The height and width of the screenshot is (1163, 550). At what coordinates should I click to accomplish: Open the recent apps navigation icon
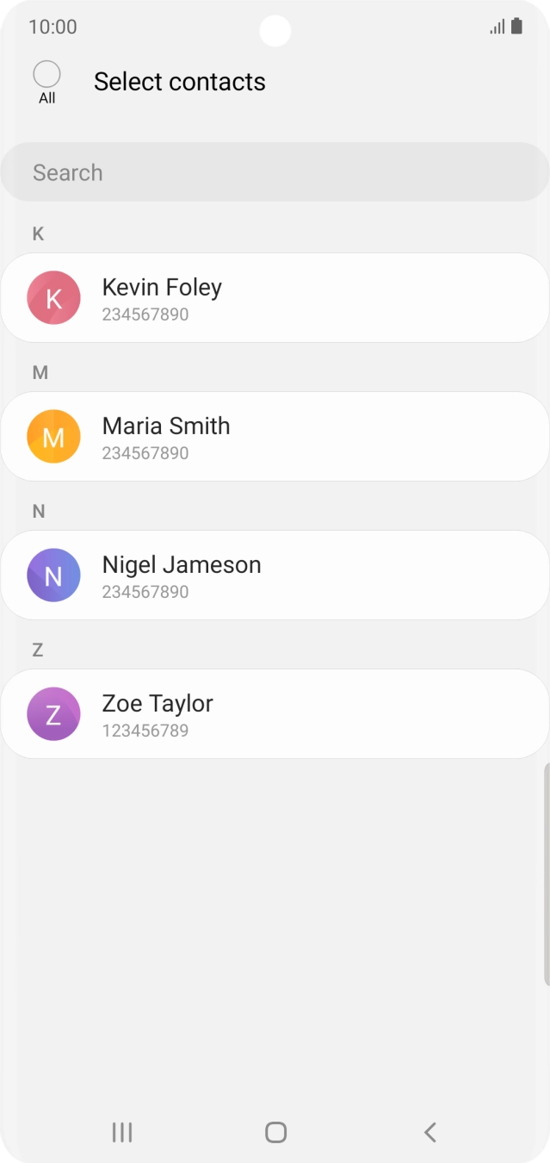point(122,1132)
